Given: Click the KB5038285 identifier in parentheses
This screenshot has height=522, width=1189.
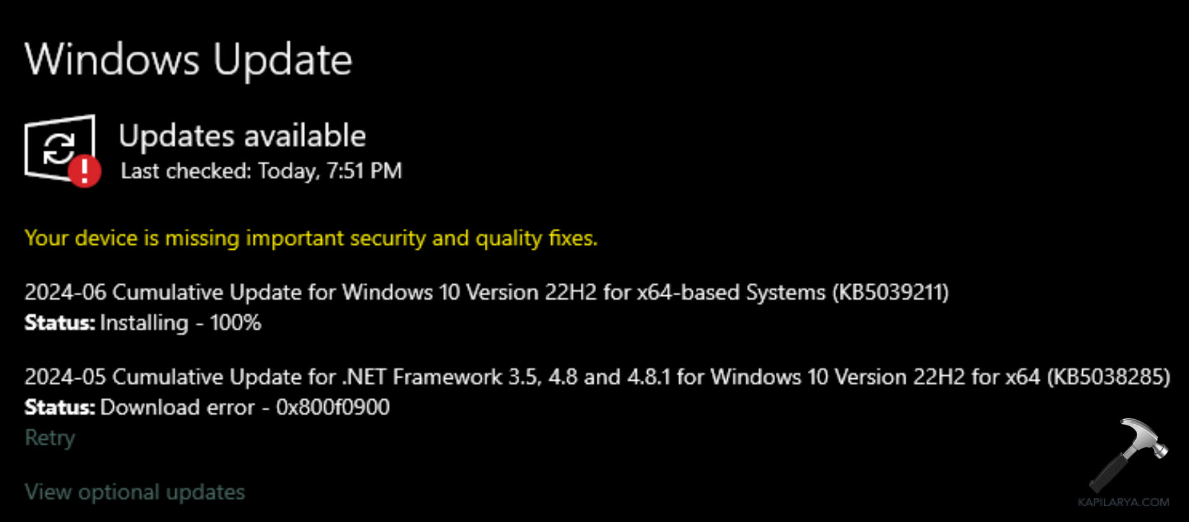Looking at the screenshot, I should [1108, 377].
